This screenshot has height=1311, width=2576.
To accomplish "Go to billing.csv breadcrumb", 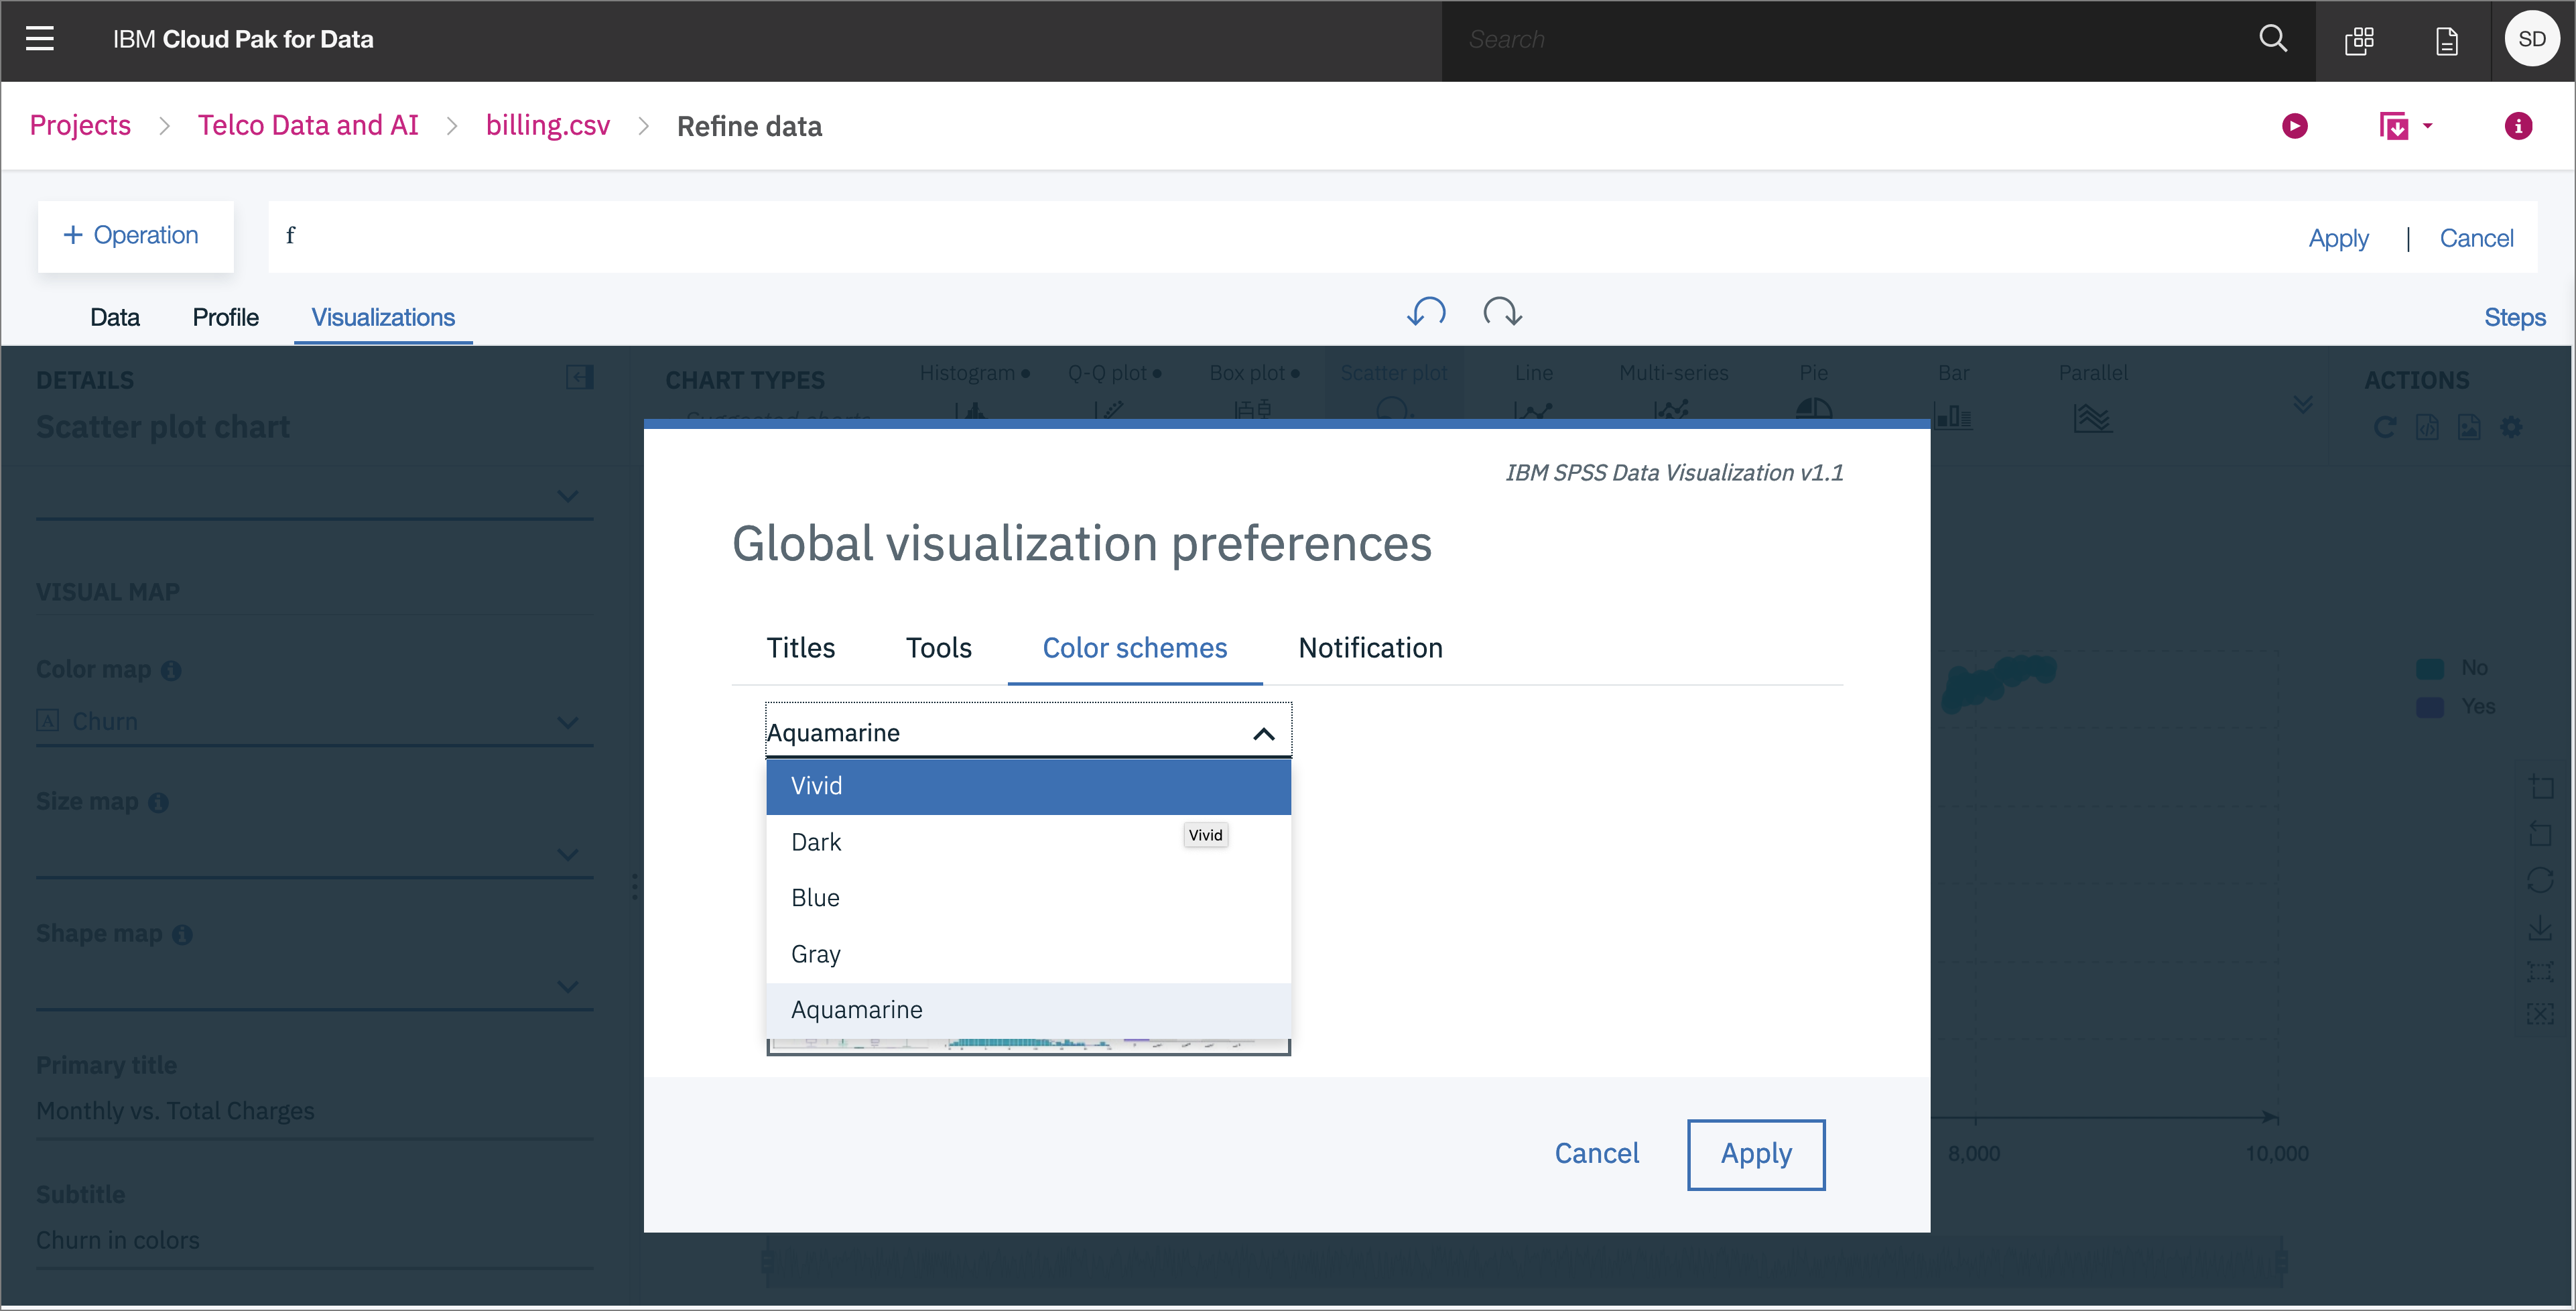I will [x=548, y=125].
